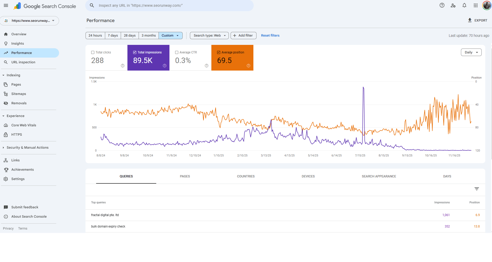Enable the Average CTR checkbox
This screenshot has height=262, width=492.
(x=177, y=52)
